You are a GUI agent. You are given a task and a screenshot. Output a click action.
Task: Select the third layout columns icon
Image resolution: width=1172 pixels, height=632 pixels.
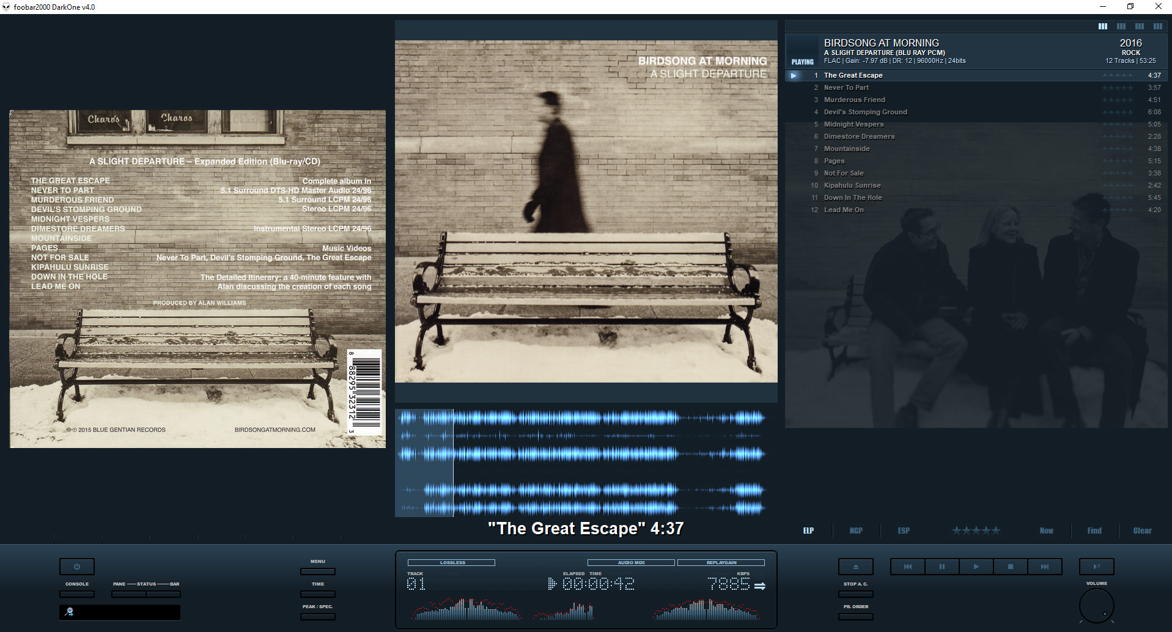pos(1140,26)
